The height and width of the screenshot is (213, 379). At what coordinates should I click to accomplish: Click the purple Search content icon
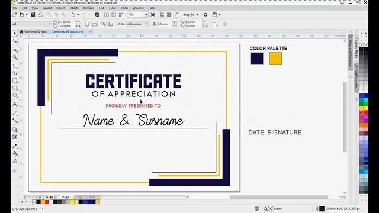pos(97,15)
